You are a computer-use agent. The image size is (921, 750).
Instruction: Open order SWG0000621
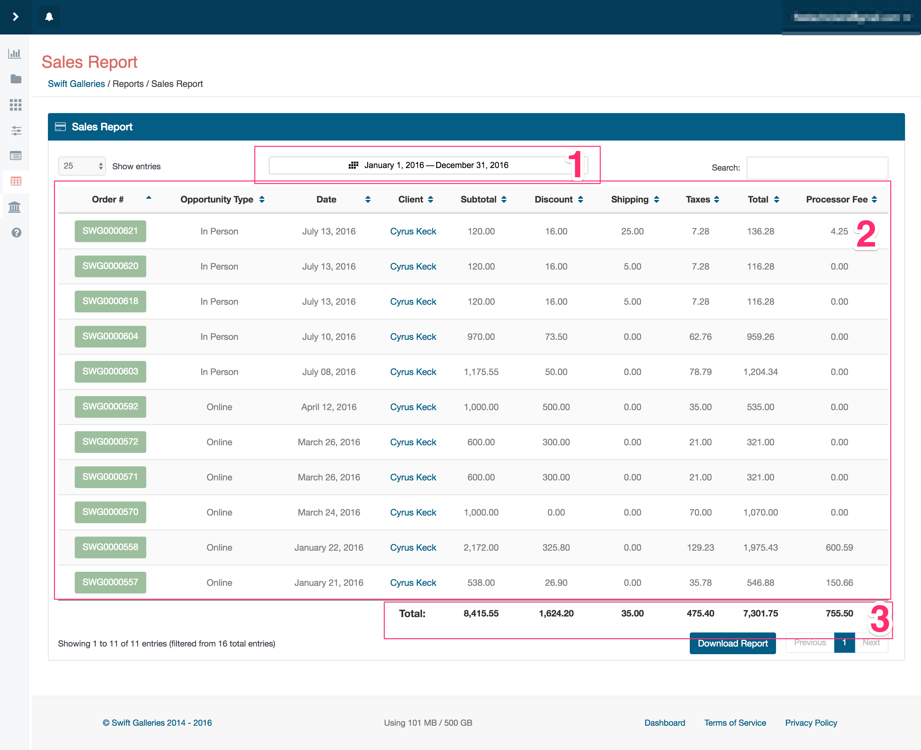pos(110,231)
